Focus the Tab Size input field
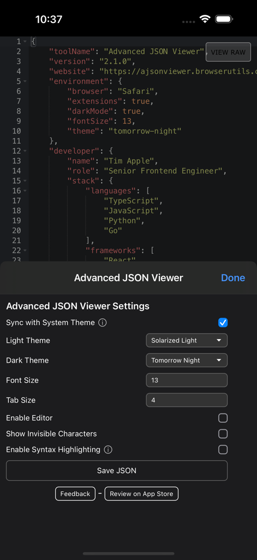 187,400
